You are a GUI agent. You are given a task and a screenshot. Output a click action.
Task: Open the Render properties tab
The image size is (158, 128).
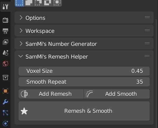[5, 20]
